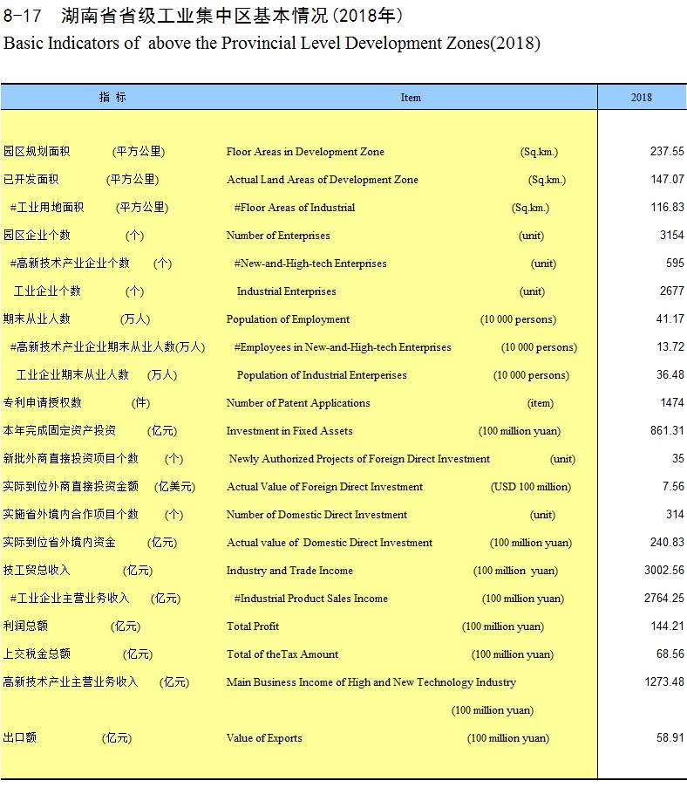This screenshot has width=687, height=808.
Task: Click 'Number of Enterprises' label
Action: [278, 235]
